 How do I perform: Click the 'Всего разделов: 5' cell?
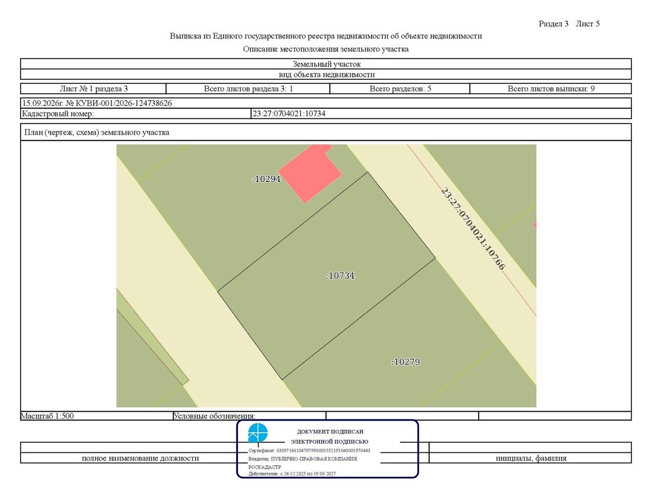tap(400, 89)
